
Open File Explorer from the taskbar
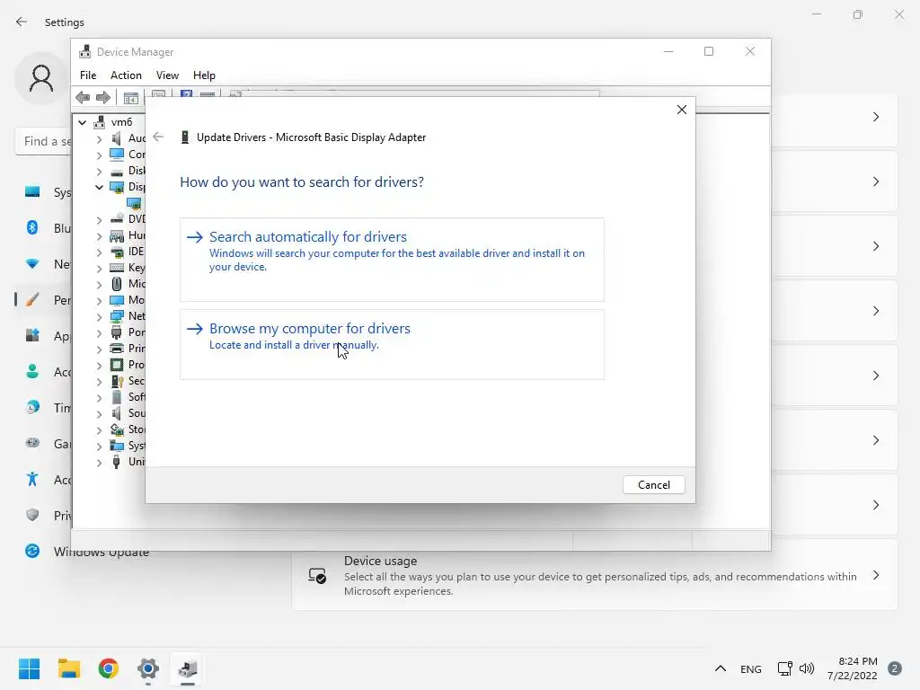pos(68,668)
